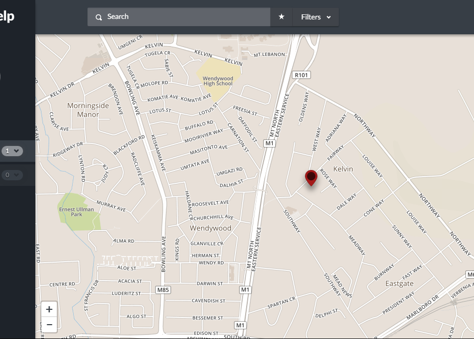Expand the sidebar dropdown showing 0

[x=12, y=175]
